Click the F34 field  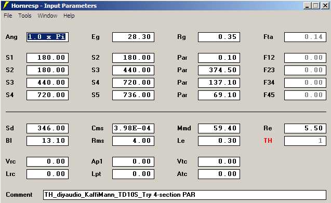tap(305, 83)
